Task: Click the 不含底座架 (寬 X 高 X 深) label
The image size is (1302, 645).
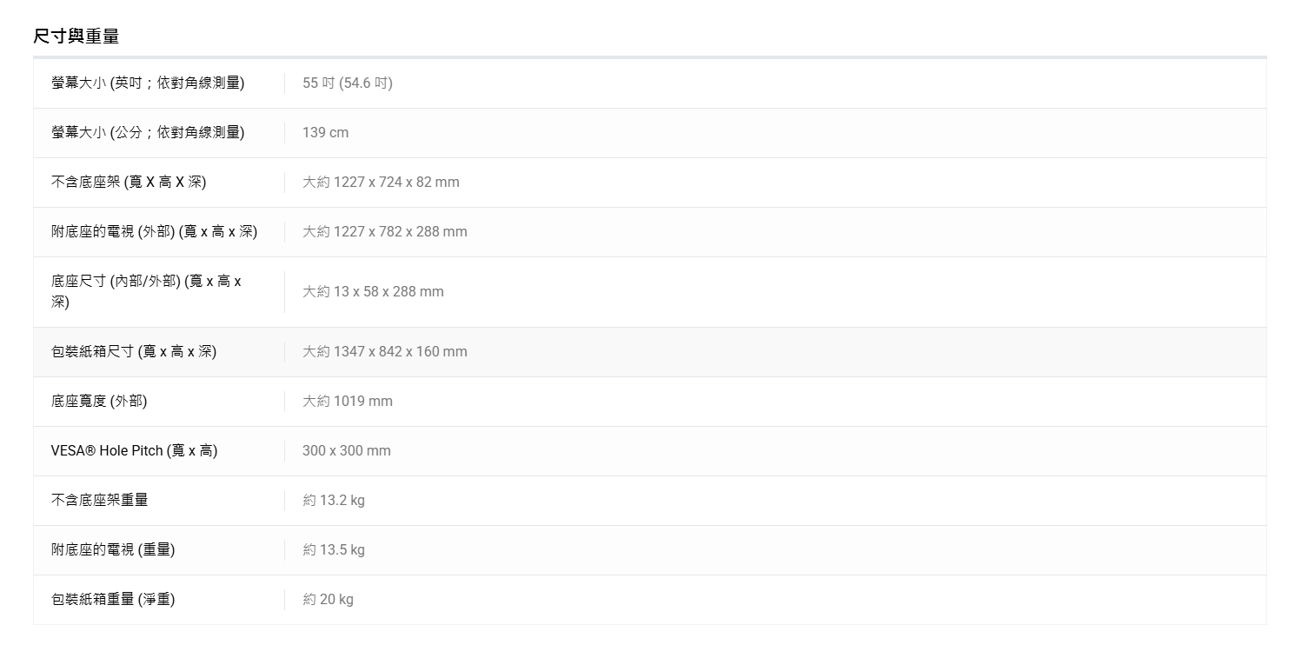Action: [129, 182]
